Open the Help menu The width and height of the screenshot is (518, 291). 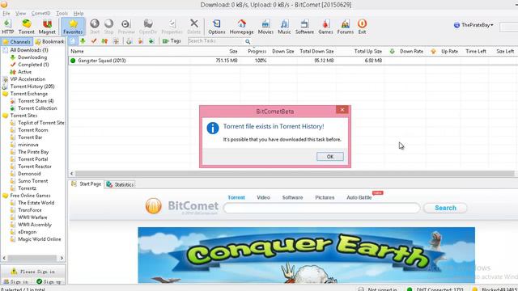pyautogui.click(x=79, y=13)
